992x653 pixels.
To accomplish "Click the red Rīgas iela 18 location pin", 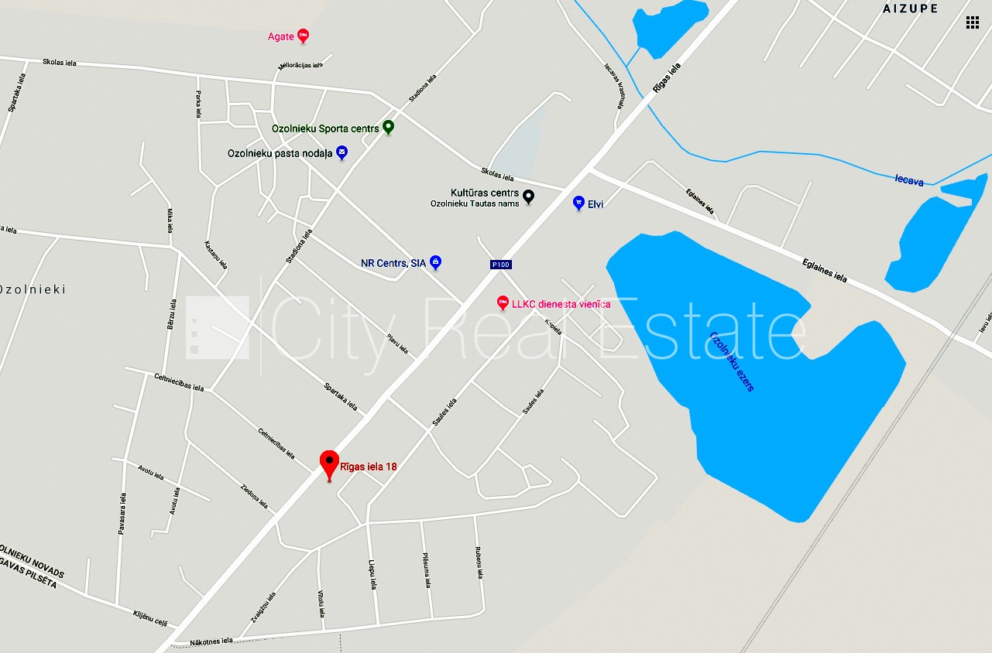I will [x=330, y=466].
